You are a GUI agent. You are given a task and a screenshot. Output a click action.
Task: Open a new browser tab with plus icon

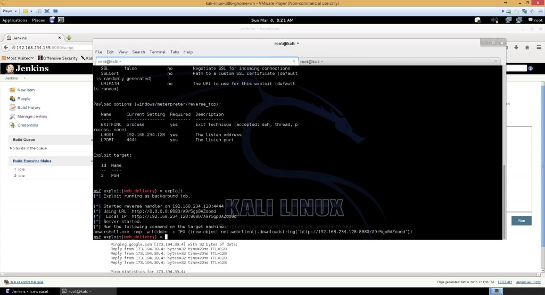coord(69,38)
